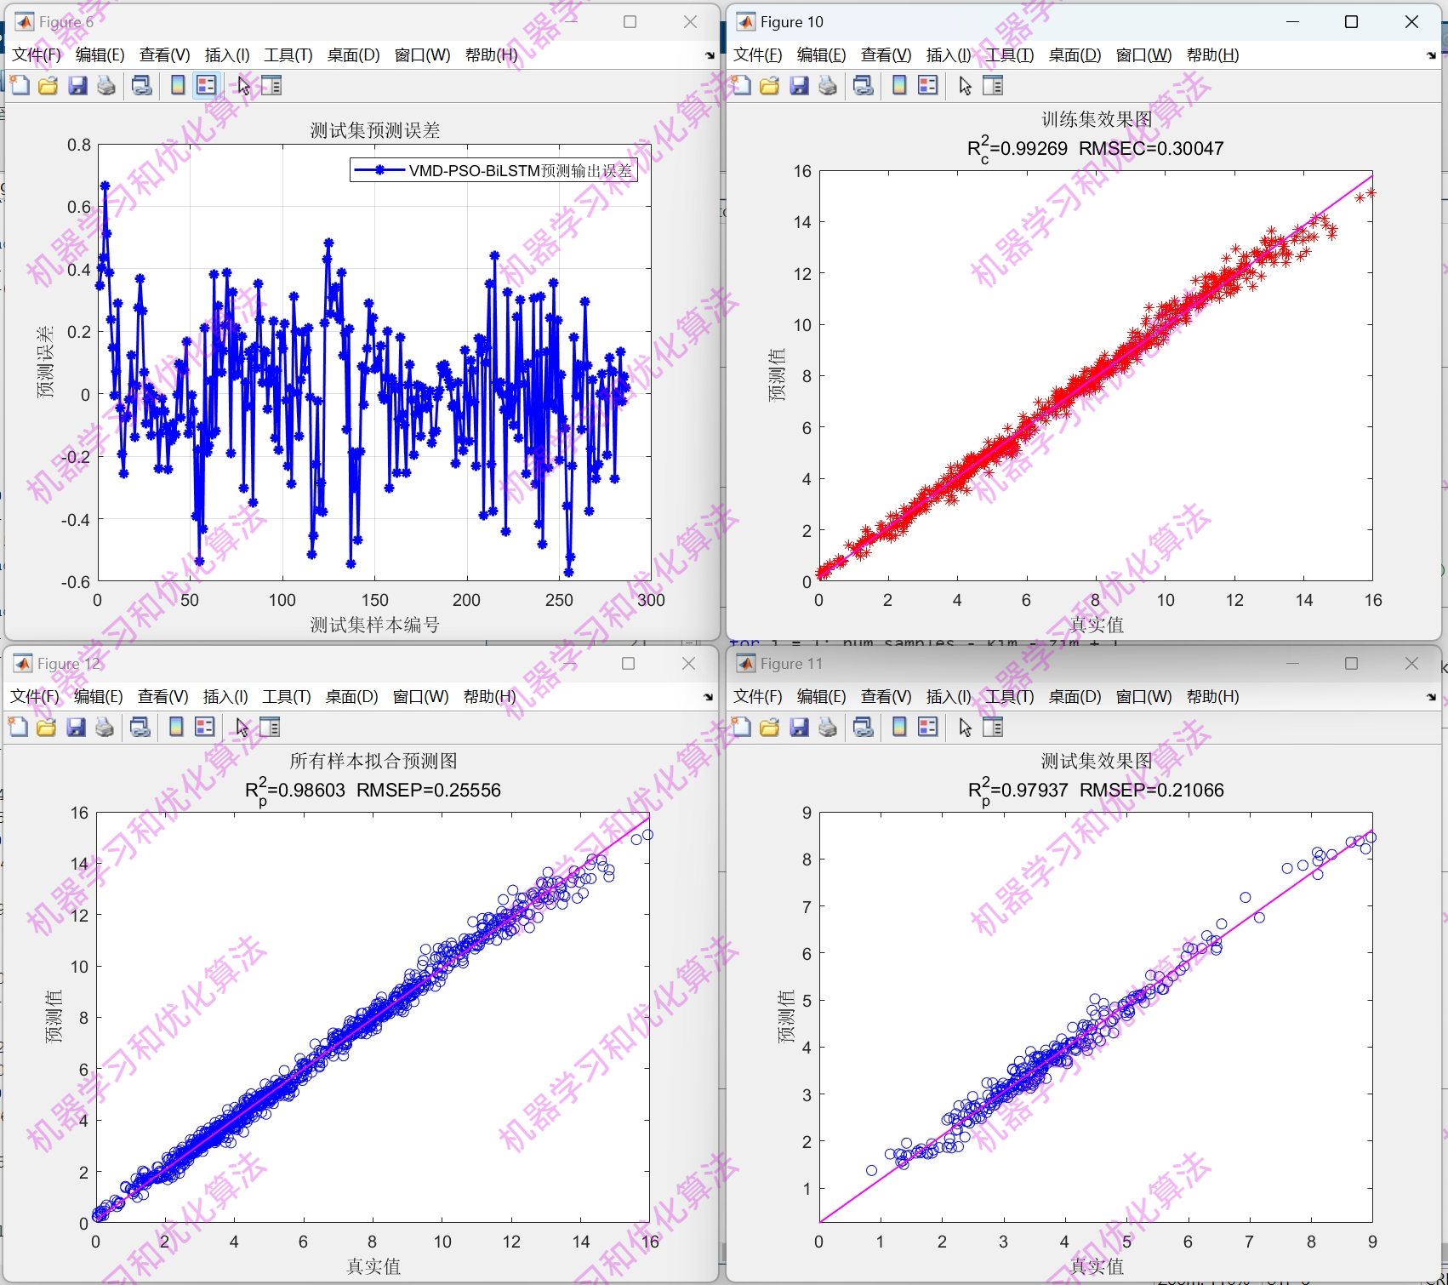
Task: Click New Figure icon in Figure 12
Action: pos(18,727)
